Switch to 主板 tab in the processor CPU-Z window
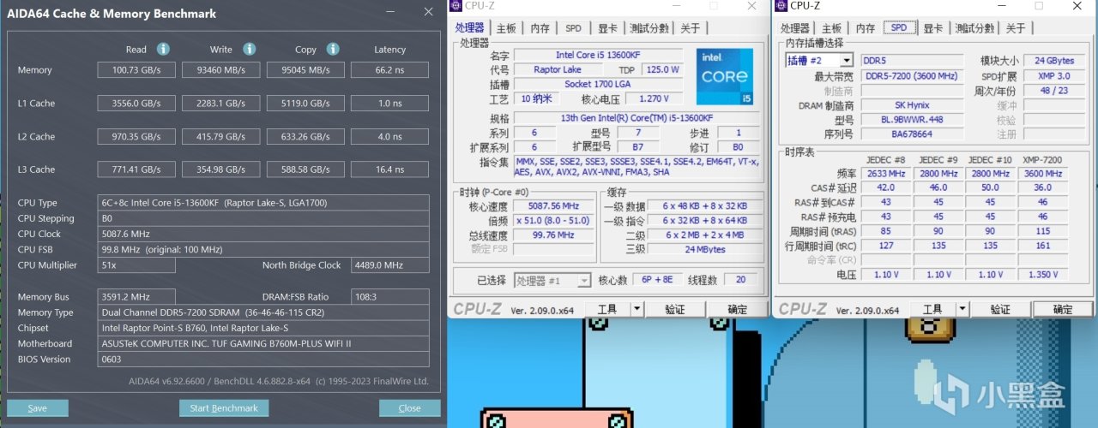This screenshot has width=1098, height=428. pos(507,28)
